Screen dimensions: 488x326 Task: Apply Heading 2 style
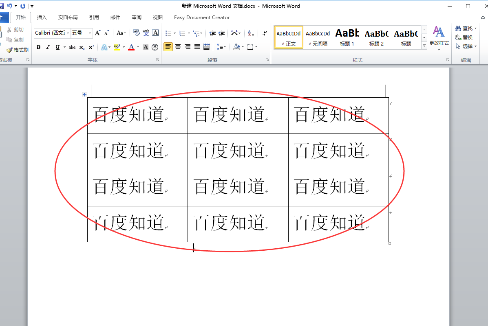click(x=376, y=37)
